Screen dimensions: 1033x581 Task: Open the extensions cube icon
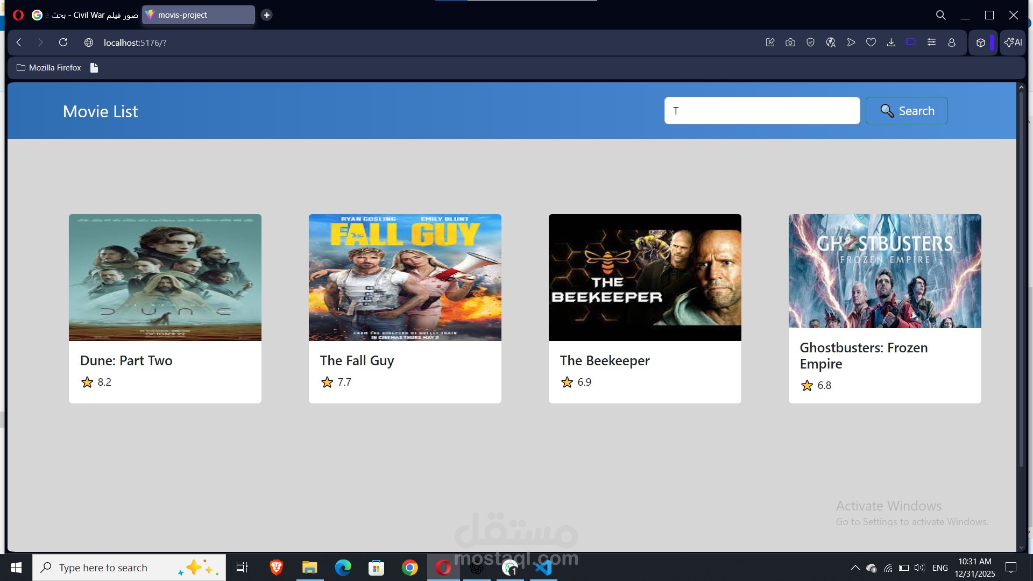[980, 42]
